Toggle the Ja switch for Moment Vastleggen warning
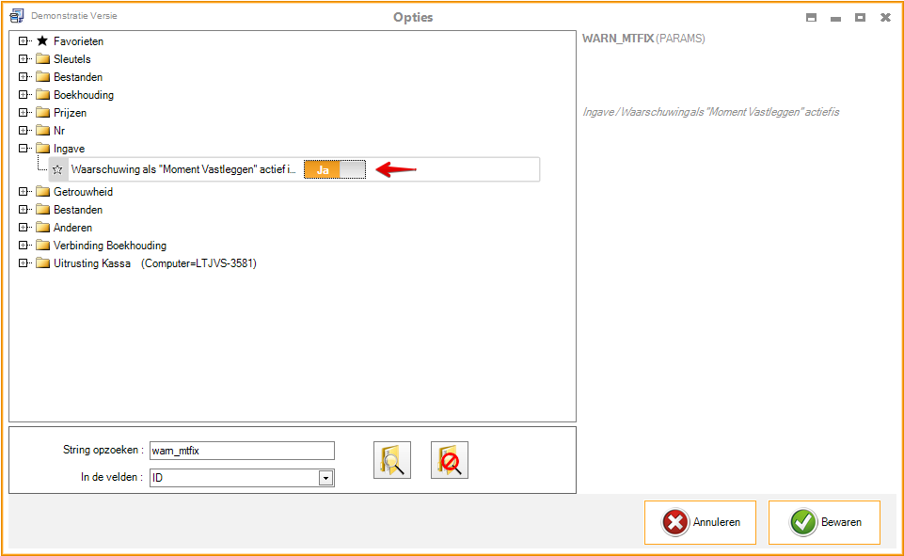 tap(334, 170)
